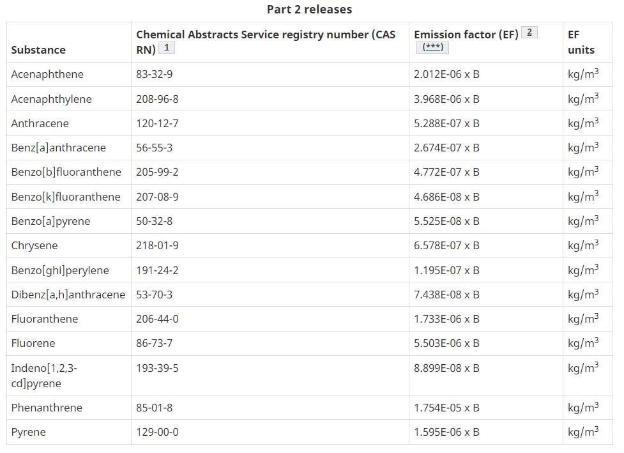Click emission factor 5.503E-06 x B
Screen dimensions: 624x453
(x=446, y=343)
